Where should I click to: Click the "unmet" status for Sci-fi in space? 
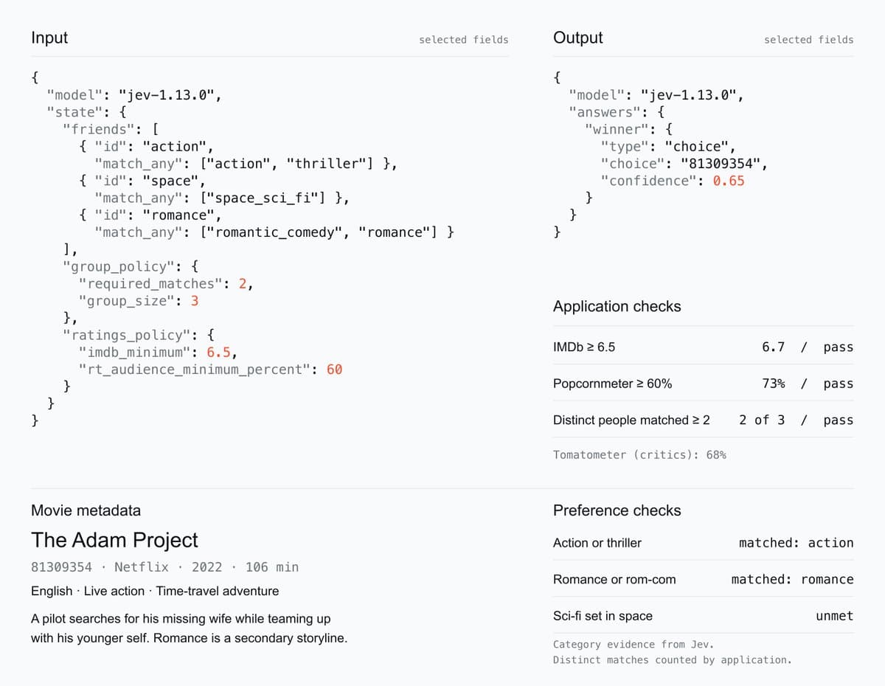point(835,616)
